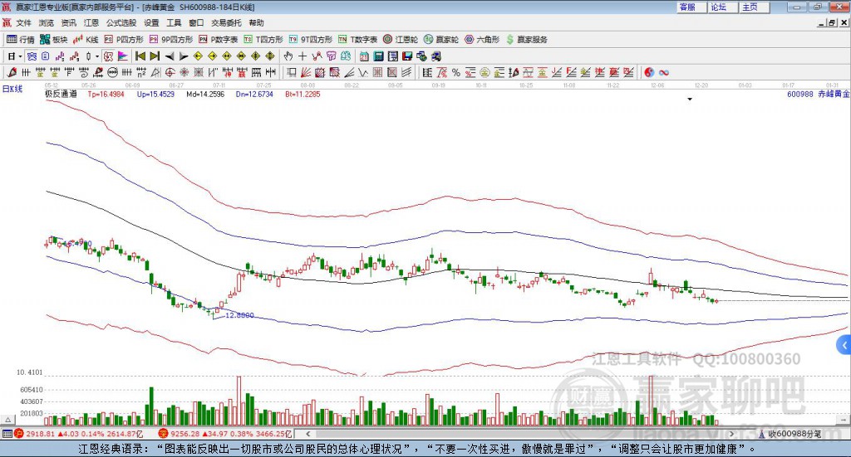Viewport: 851px width, 457px height.
Task: Click the 日K线 label
Action: (x=12, y=90)
